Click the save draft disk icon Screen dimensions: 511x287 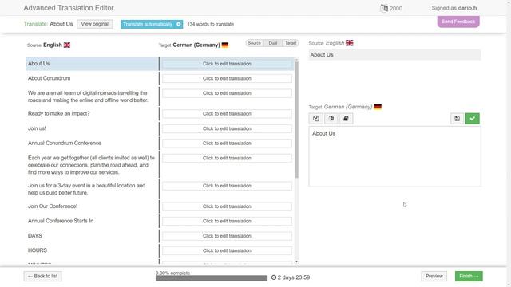(457, 119)
